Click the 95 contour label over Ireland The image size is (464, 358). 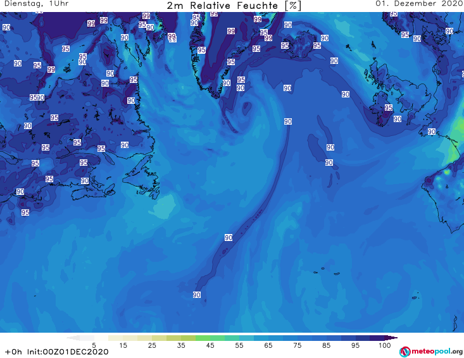[389, 108]
